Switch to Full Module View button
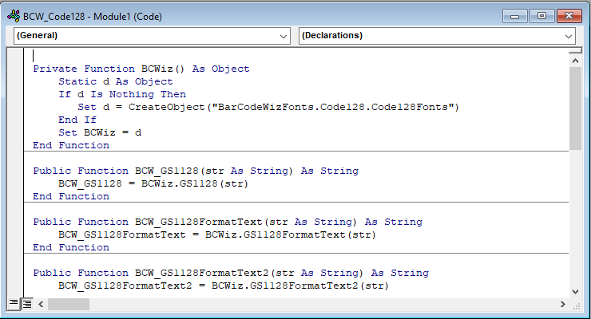 click(27, 304)
